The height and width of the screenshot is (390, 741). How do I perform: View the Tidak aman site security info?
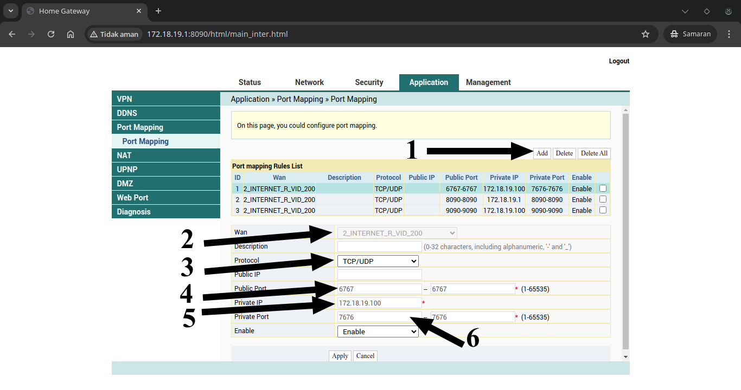point(114,34)
